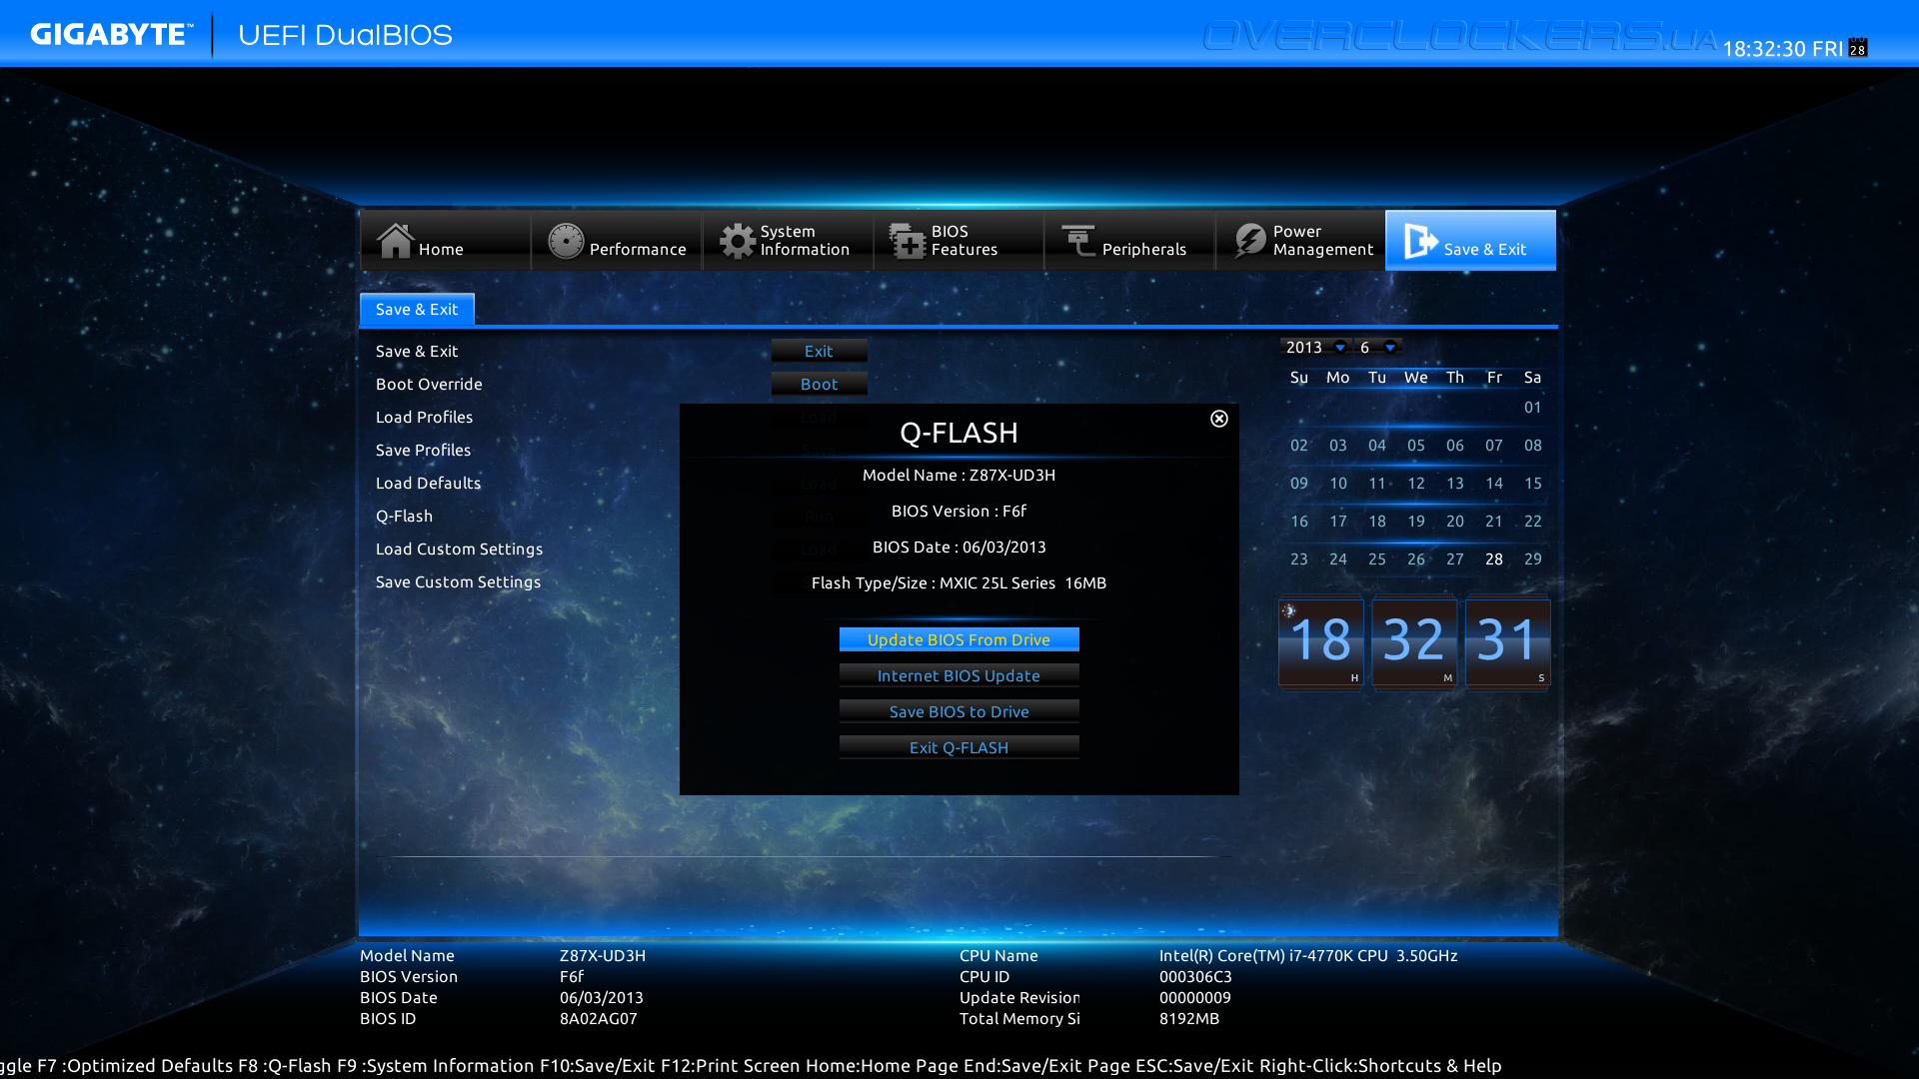1919x1079 pixels.
Task: Select the Q-Flash list item
Action: point(404,516)
